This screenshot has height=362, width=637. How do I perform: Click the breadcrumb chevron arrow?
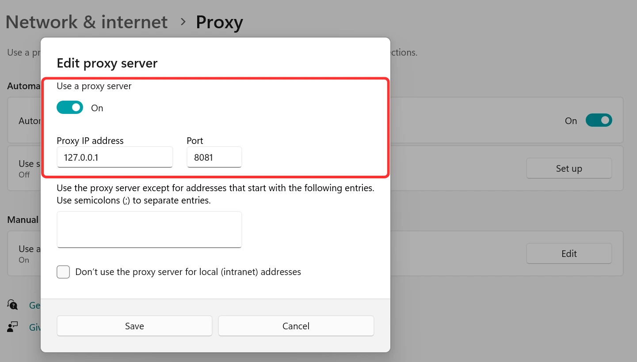183,22
